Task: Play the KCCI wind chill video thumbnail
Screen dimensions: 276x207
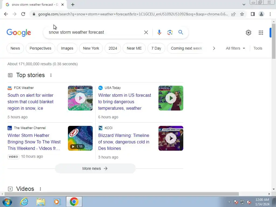Action: (x=171, y=138)
